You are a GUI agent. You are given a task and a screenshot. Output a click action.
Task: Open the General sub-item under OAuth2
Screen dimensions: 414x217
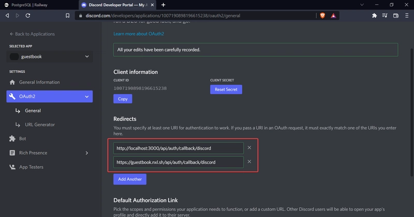33,111
